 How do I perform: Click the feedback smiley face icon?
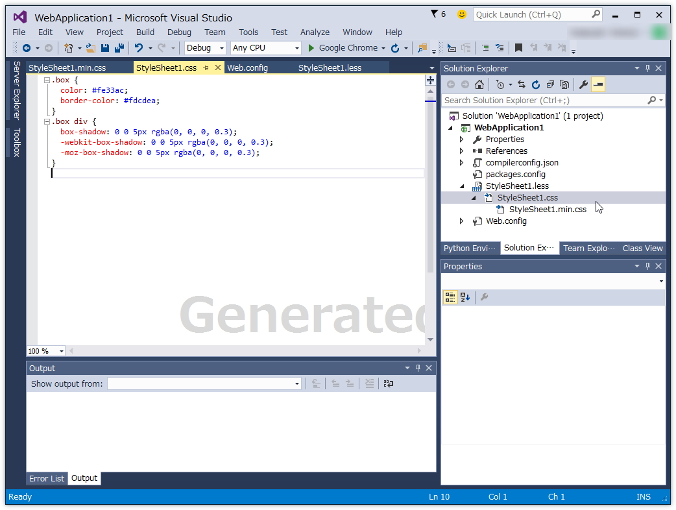(x=462, y=14)
